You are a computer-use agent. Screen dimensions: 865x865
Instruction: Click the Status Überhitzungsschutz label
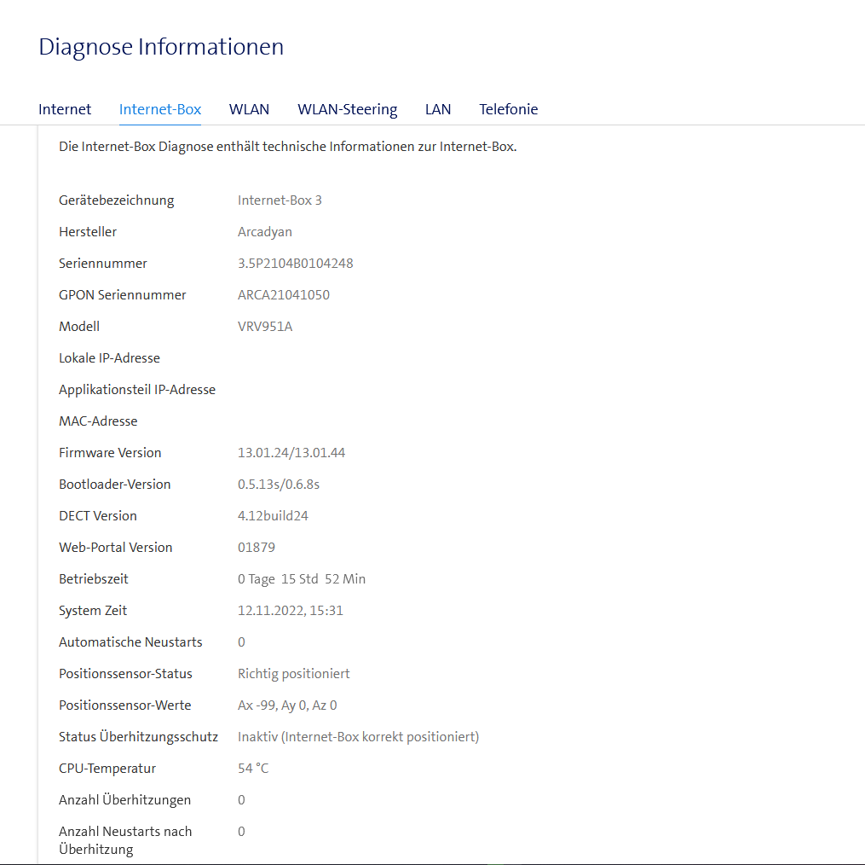click(138, 736)
